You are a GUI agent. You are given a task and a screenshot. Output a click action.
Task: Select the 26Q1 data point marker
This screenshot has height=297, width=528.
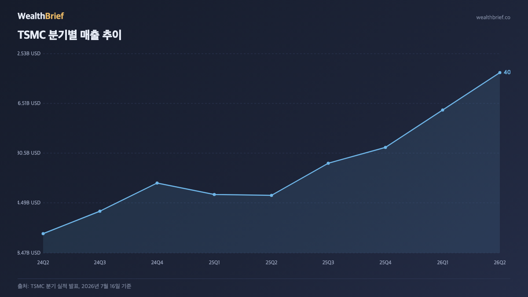(443, 110)
